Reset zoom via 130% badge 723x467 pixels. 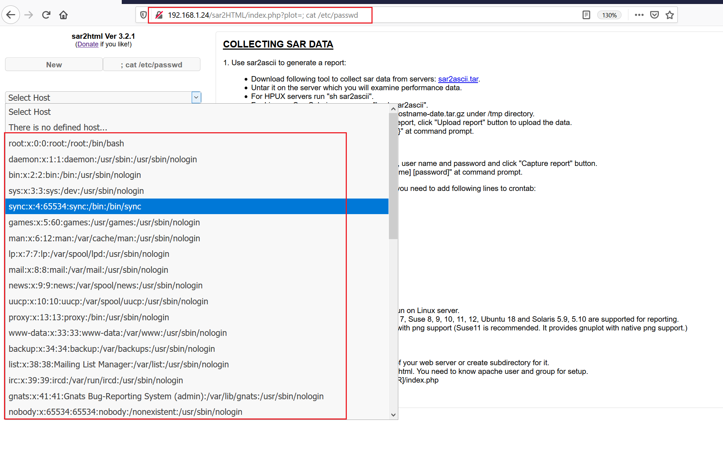[x=609, y=15]
